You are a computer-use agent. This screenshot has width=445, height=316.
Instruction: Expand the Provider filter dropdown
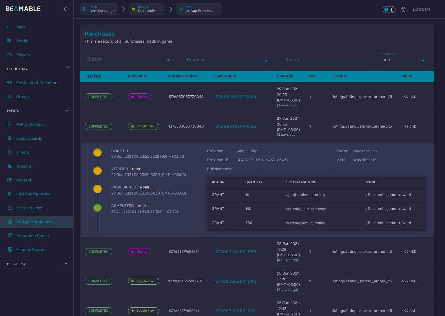click(229, 60)
